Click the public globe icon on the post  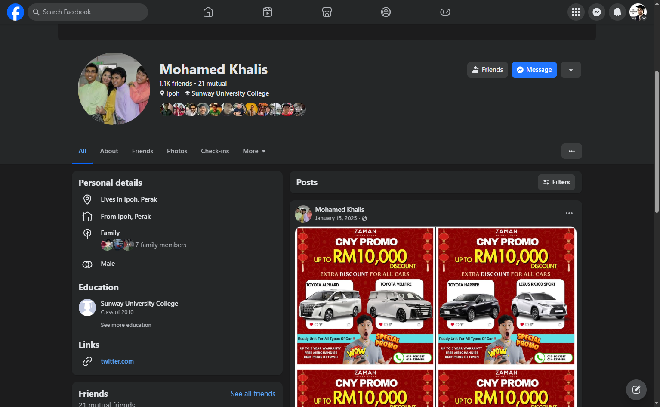pyautogui.click(x=364, y=218)
